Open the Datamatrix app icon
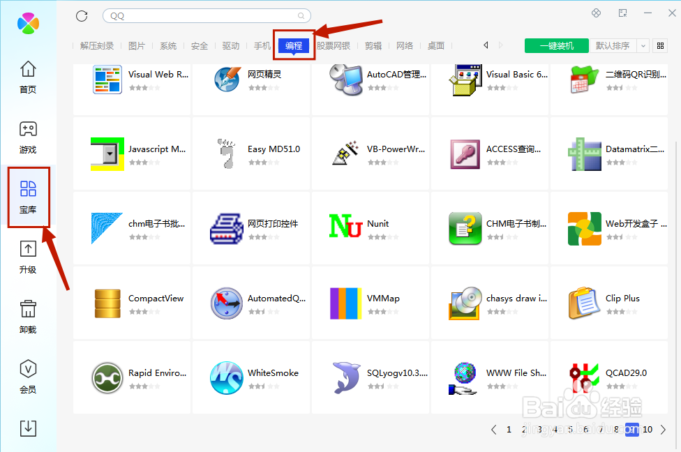The image size is (681, 452). tap(585, 154)
